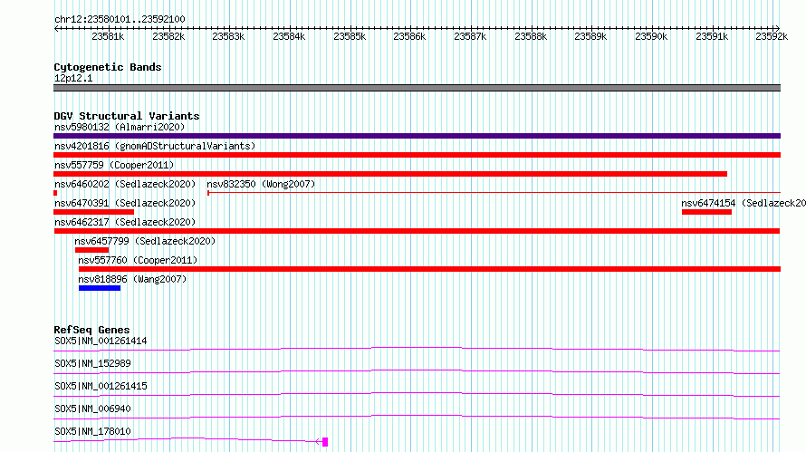The width and height of the screenshot is (806, 452).
Task: Click the 23583k ruler tick label
Action: [x=228, y=36]
